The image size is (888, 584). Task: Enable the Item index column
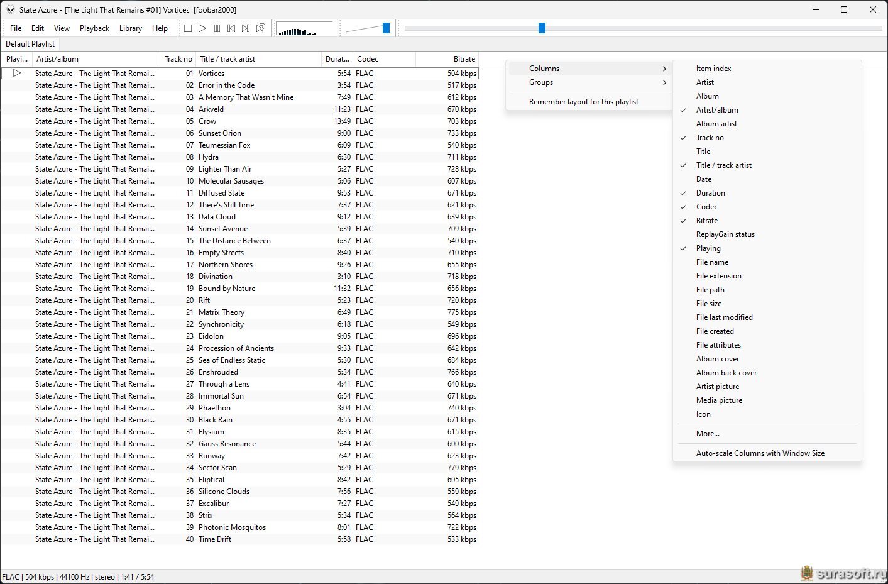pyautogui.click(x=767, y=69)
